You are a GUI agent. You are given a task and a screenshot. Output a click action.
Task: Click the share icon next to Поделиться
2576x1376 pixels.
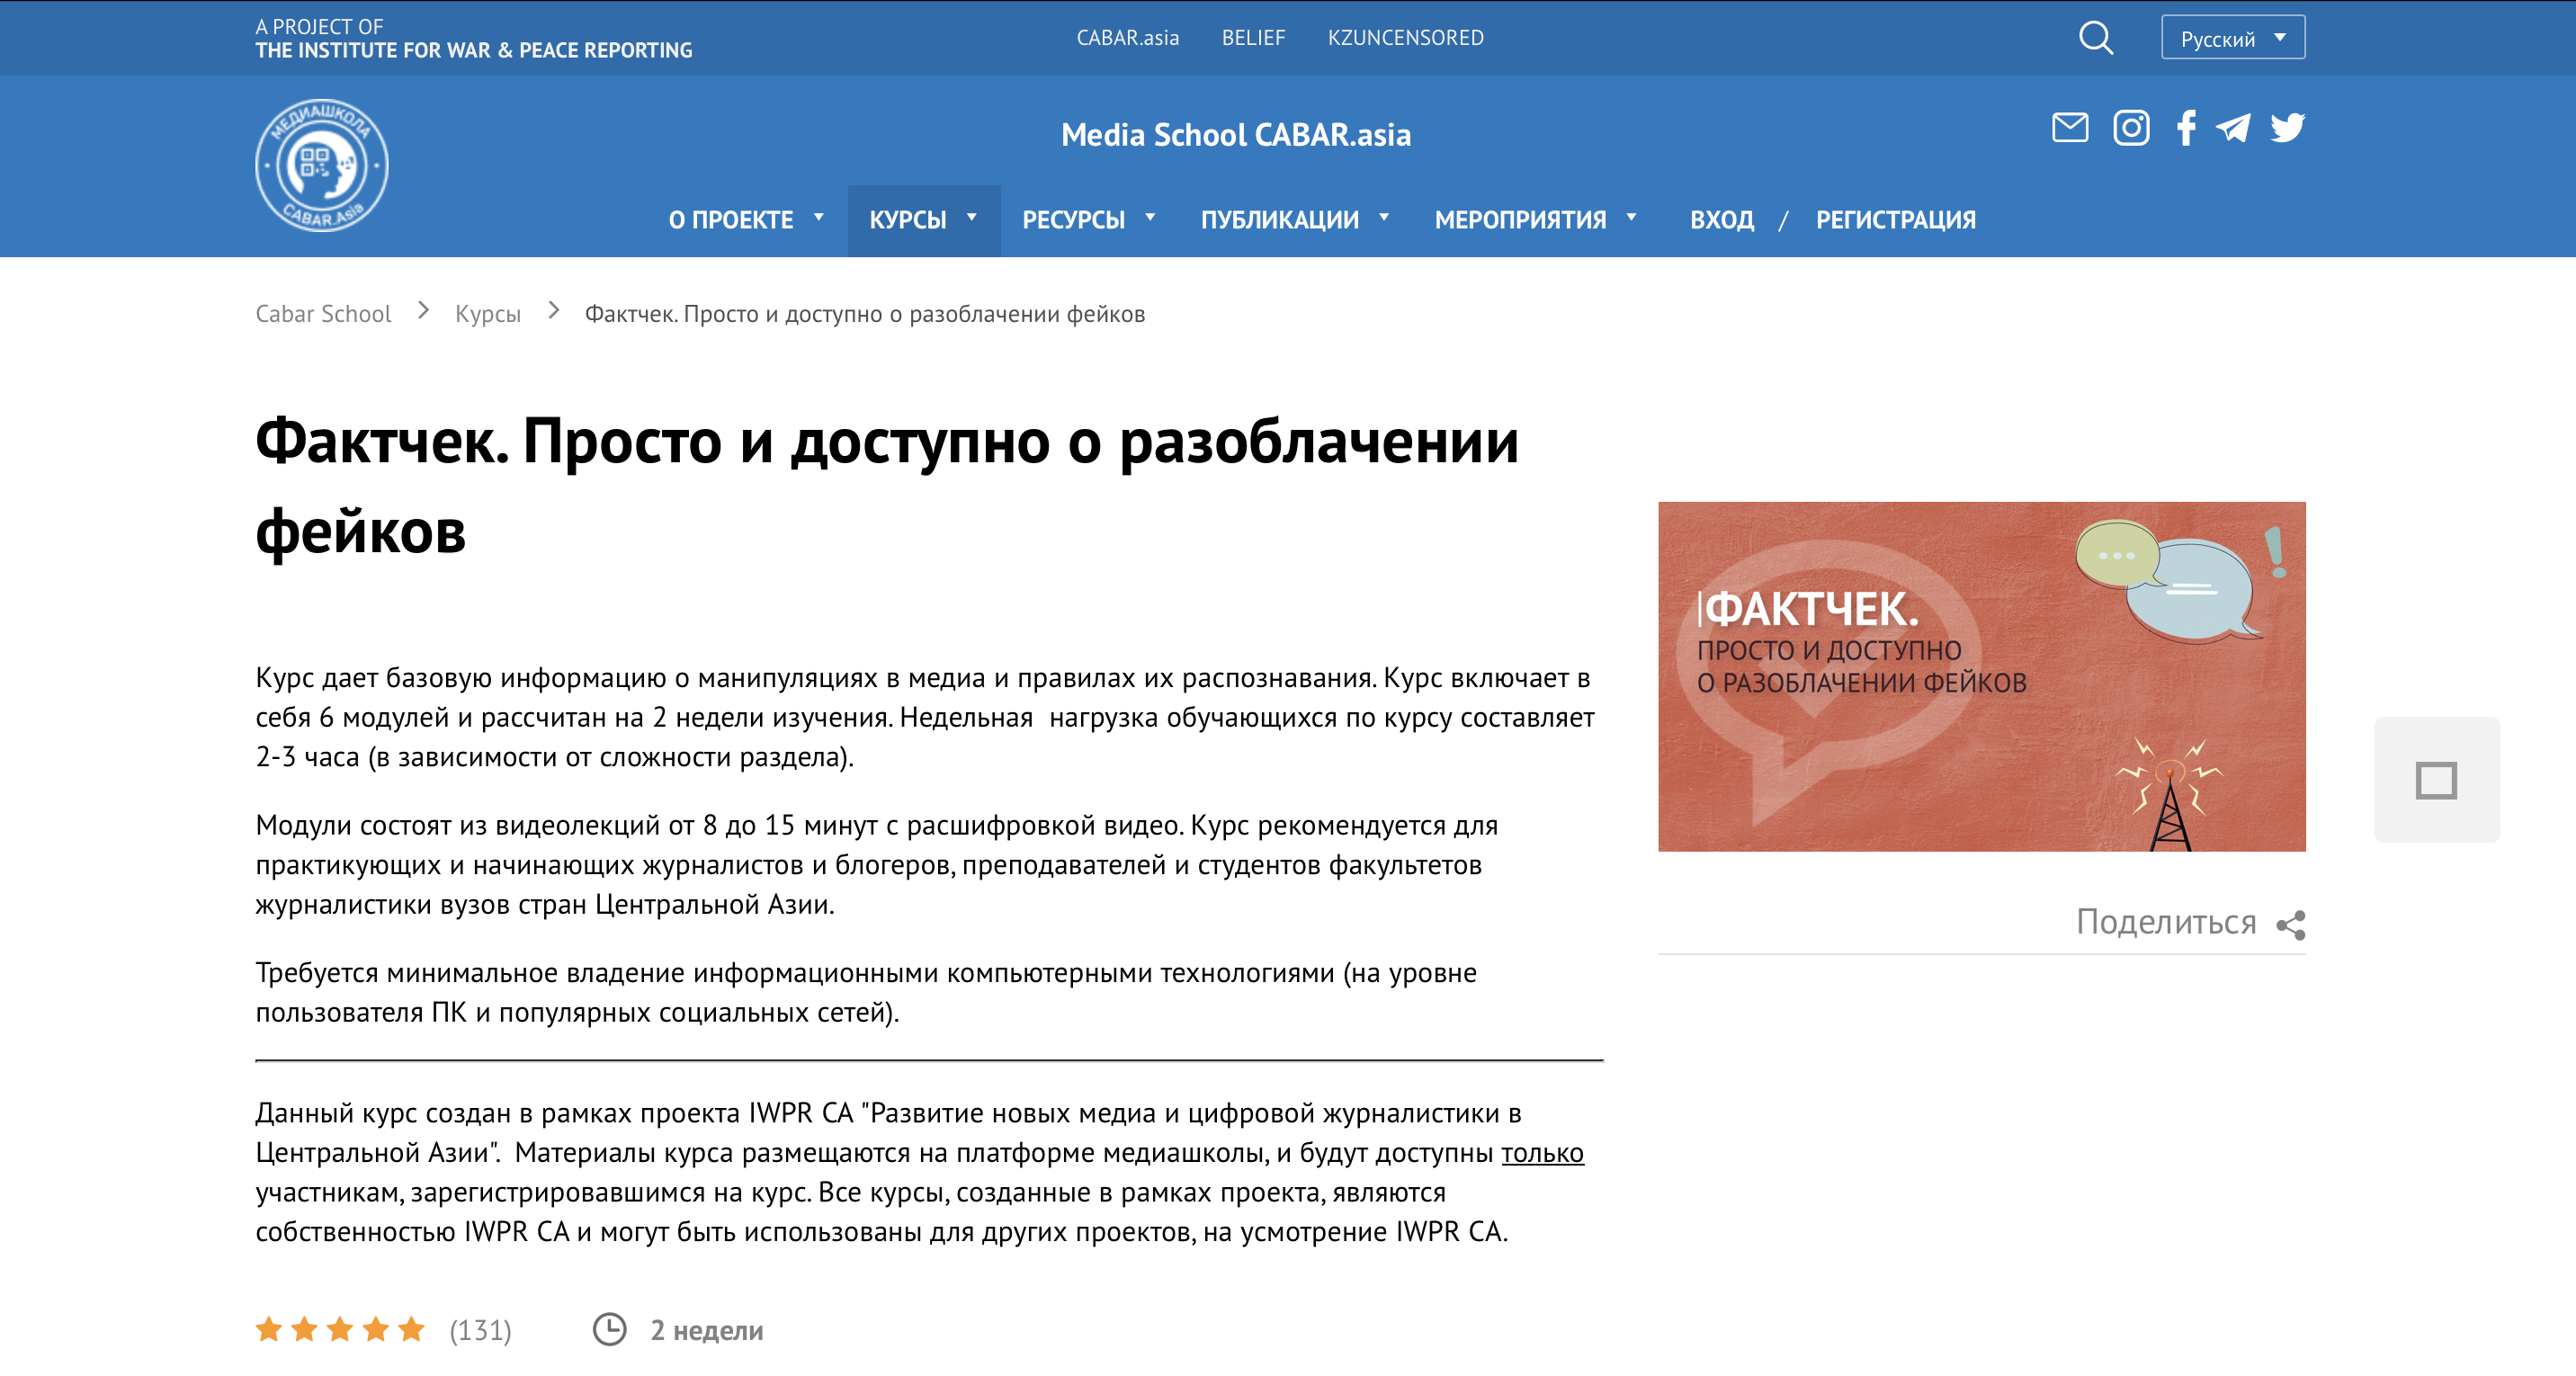tap(2290, 925)
